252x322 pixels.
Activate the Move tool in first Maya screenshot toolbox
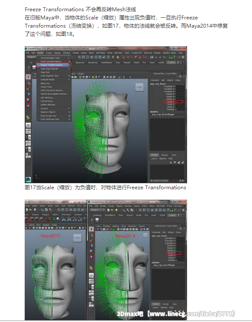pyautogui.click(x=29, y=95)
